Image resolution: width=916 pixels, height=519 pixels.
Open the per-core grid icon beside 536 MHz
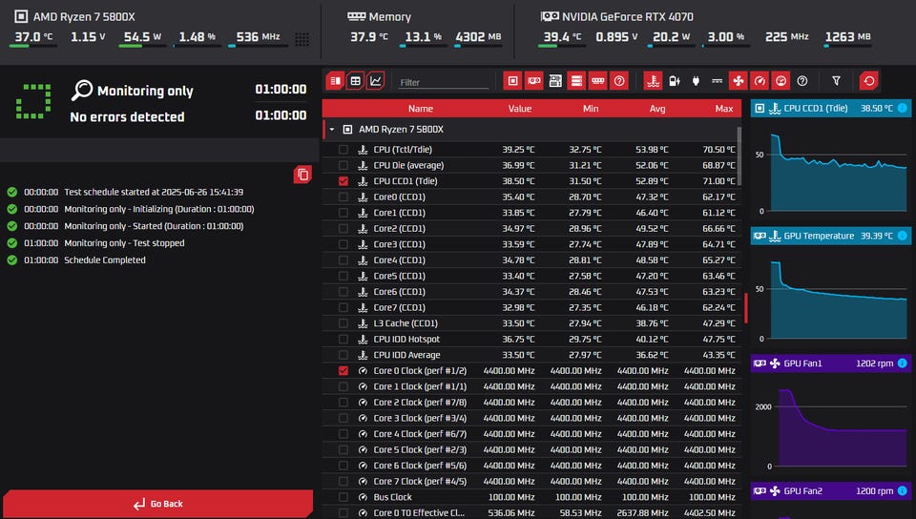pyautogui.click(x=302, y=39)
